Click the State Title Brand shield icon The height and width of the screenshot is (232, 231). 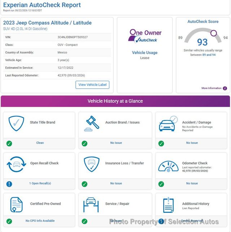(x=16, y=123)
